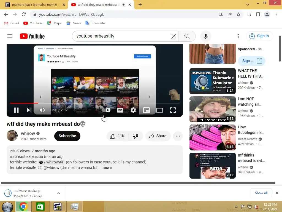
Task: Open a new browser tab
Action: 140,5
